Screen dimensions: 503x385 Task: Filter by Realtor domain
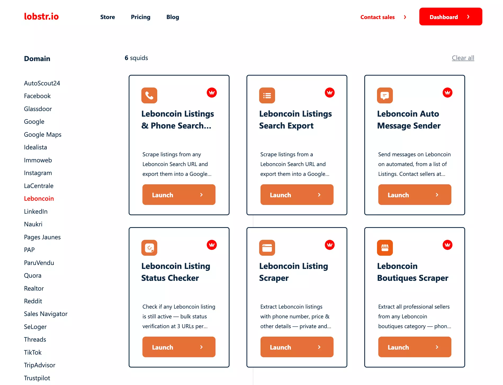coord(34,288)
